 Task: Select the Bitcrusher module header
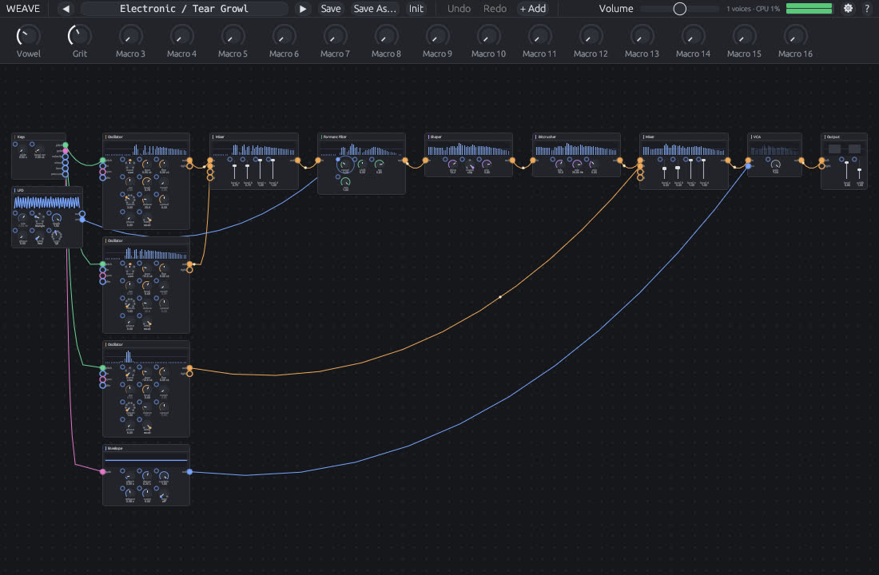pos(576,137)
